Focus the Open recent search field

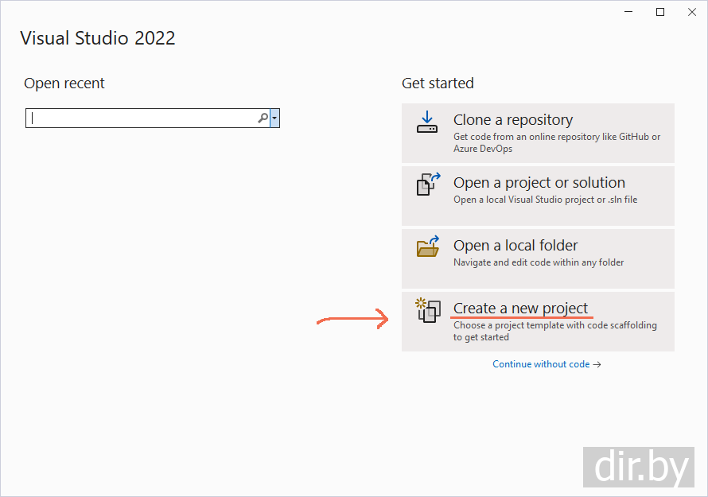point(143,118)
